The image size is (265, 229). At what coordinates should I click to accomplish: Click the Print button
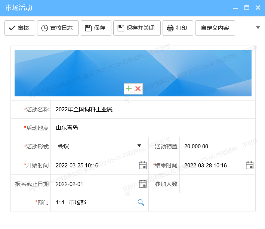[x=178, y=28]
